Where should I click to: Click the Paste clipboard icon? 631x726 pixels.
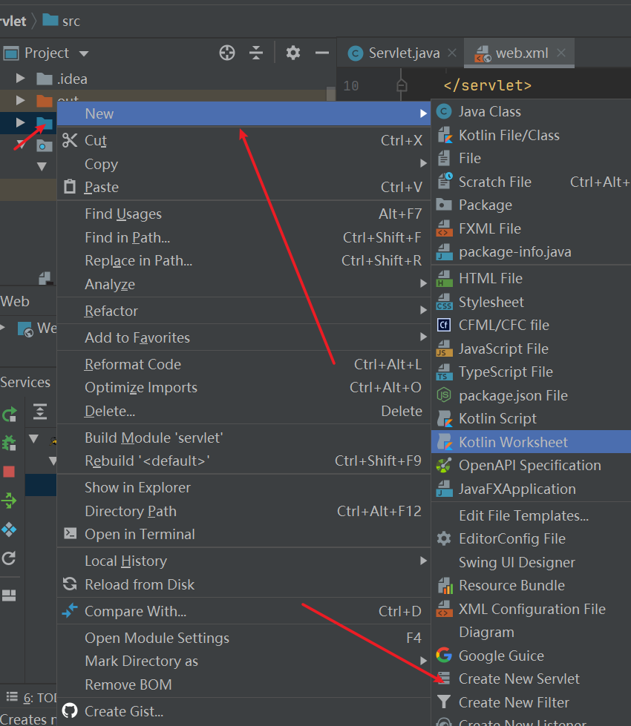click(70, 187)
